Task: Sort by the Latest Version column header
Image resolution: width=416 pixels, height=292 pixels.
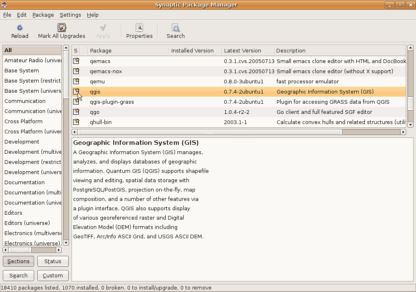Action: click(x=248, y=50)
